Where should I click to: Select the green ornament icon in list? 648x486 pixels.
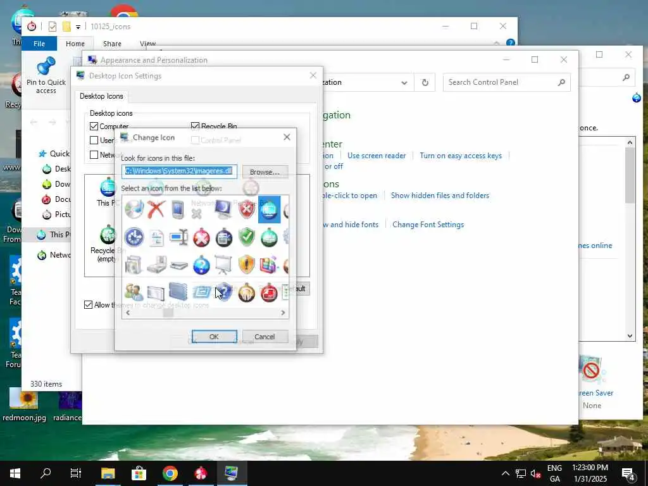[x=269, y=238]
